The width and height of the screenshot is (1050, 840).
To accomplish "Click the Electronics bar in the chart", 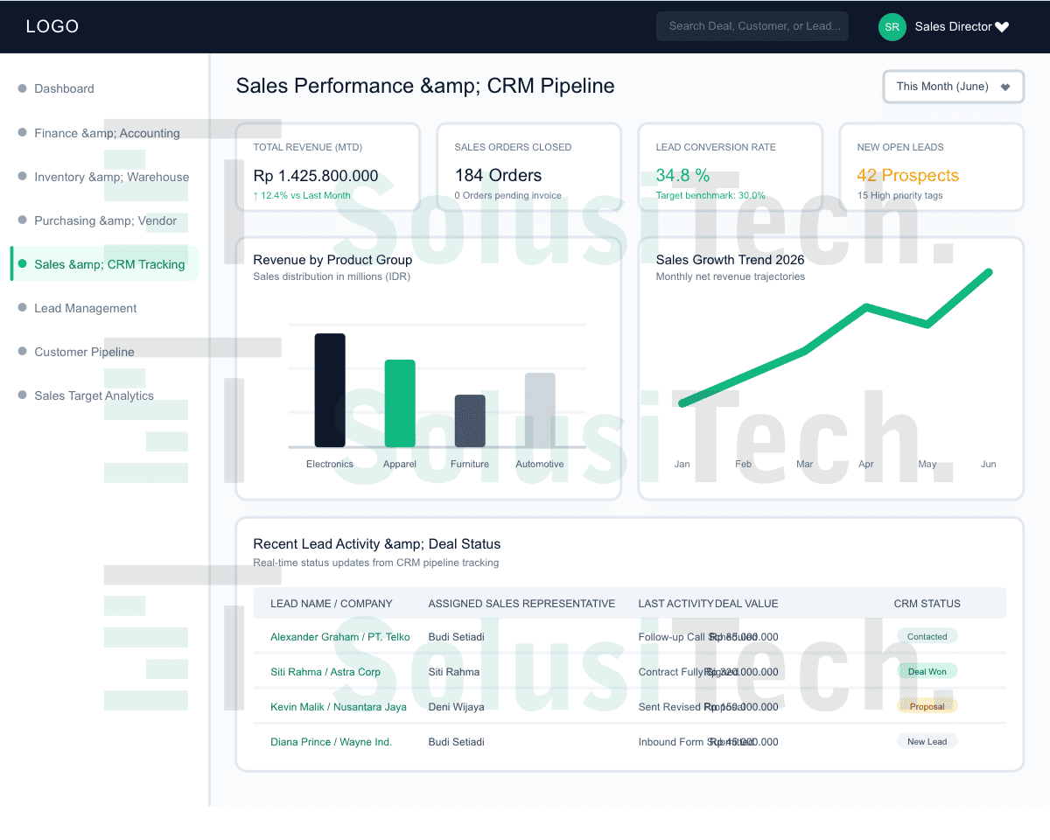I will click(x=330, y=390).
